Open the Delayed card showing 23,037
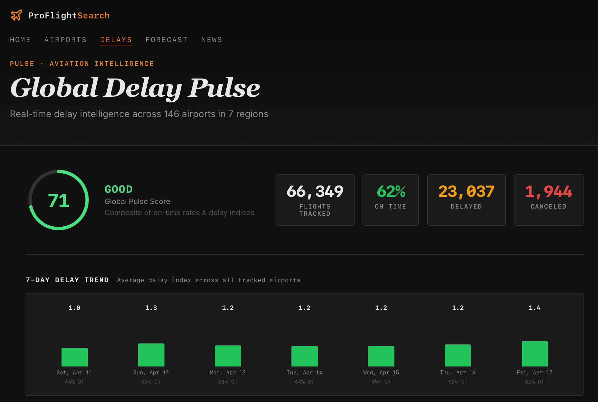Viewport: 598px width, 402px height. coord(466,200)
